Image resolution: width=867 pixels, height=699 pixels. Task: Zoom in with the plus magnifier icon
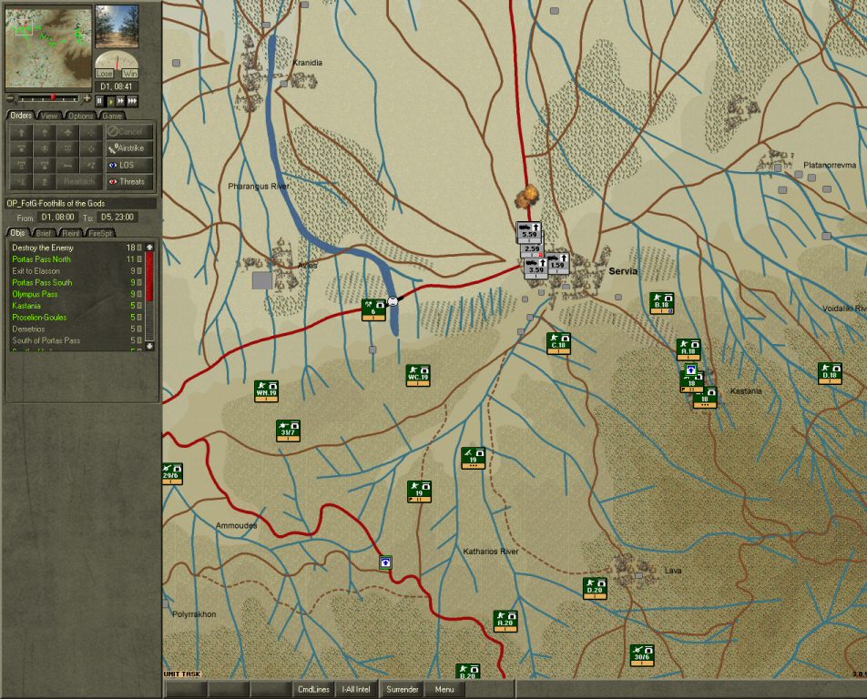click(87, 98)
